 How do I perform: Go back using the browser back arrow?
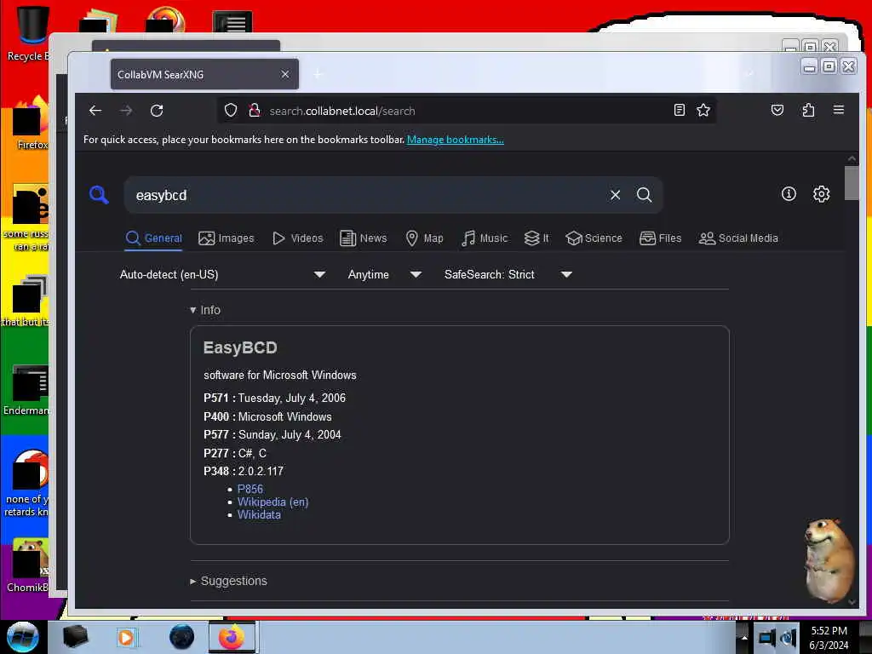[x=95, y=111]
